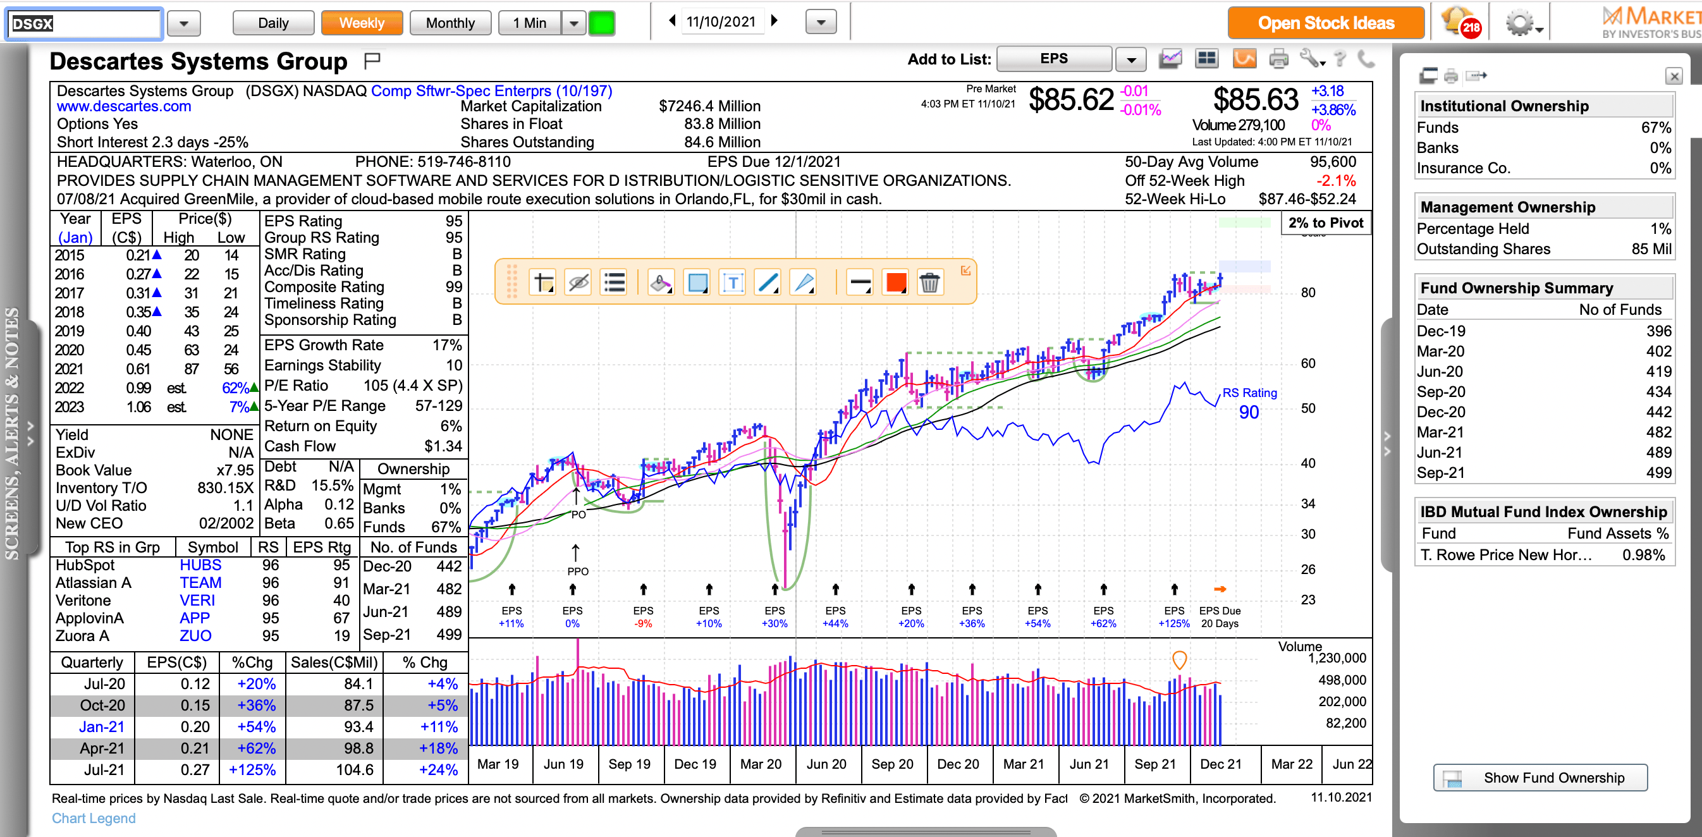Viewport: 1702px width, 837px height.
Task: Select the rectangle drawing tool
Action: 696,283
